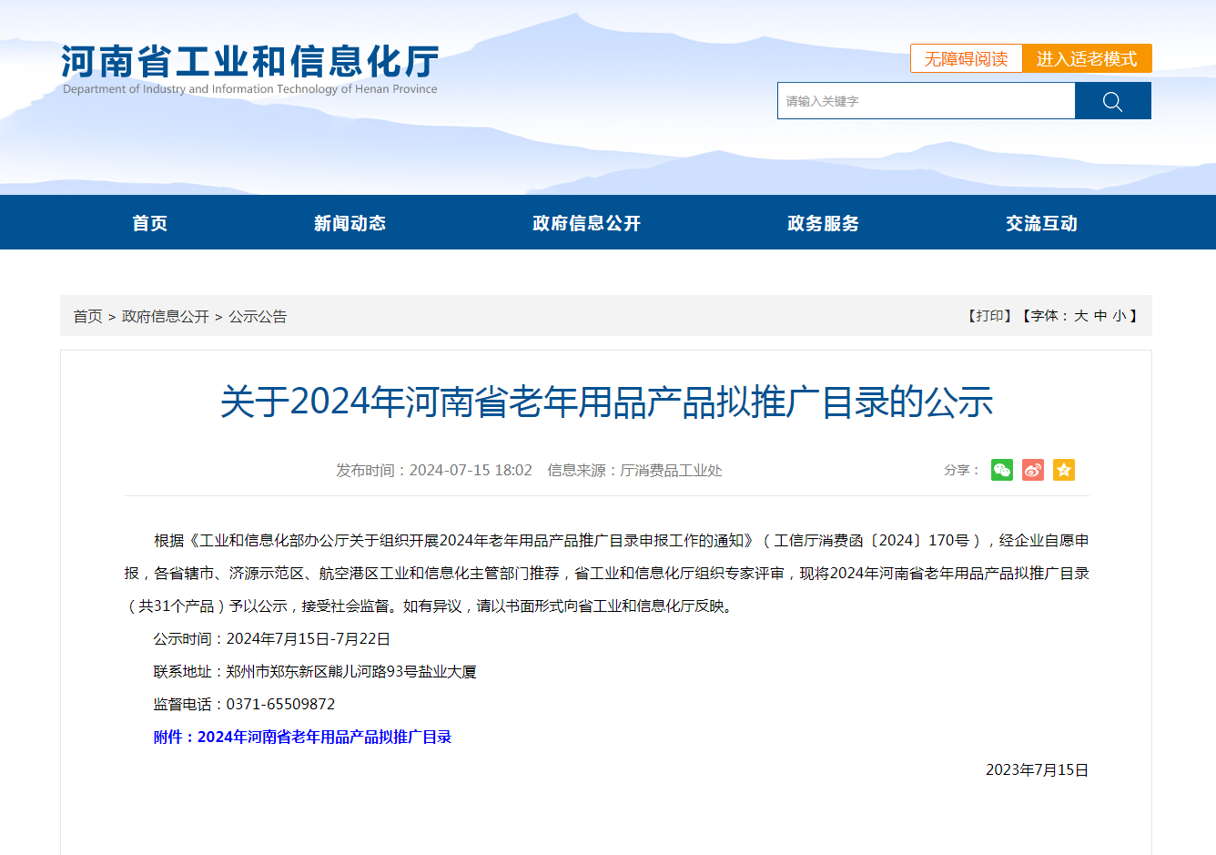Open the 新闻动态 menu

[350, 223]
